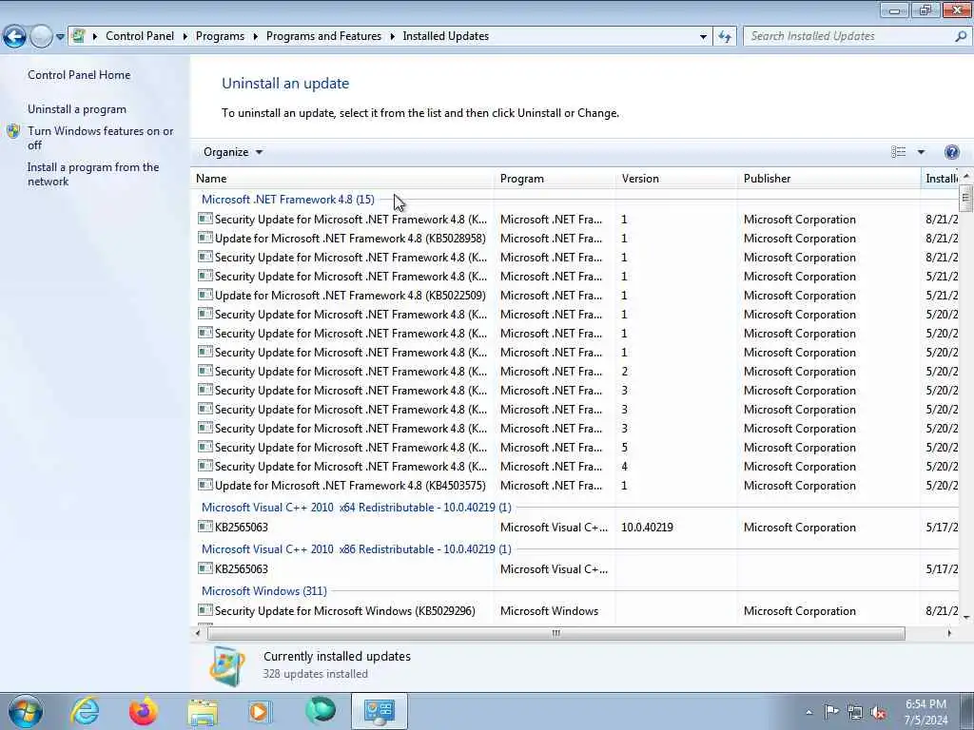Launch Internet Explorer from taskbar
Screen dimensions: 974x730
point(85,711)
